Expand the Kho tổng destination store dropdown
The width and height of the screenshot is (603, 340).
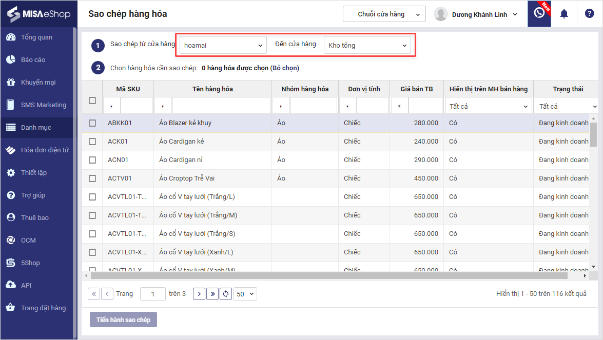pyautogui.click(x=367, y=45)
